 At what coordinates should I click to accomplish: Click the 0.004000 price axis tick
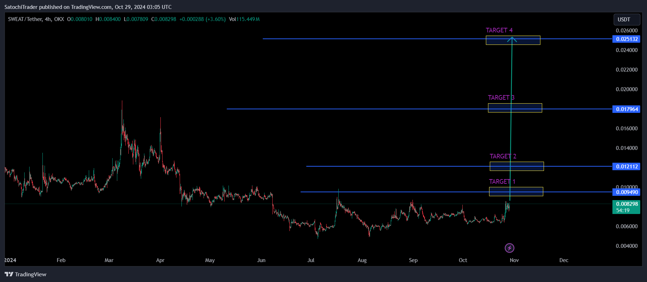(627, 246)
